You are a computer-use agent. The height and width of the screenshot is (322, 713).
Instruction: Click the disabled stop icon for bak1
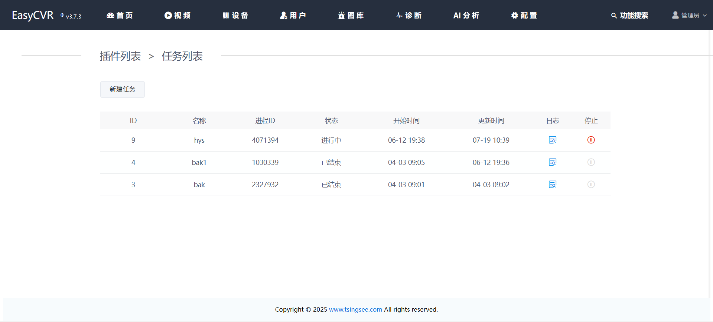(x=591, y=162)
